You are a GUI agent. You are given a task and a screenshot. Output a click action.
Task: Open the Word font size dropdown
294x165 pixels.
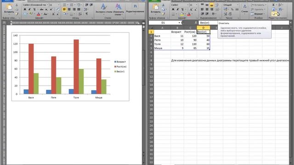(x=59, y=5)
